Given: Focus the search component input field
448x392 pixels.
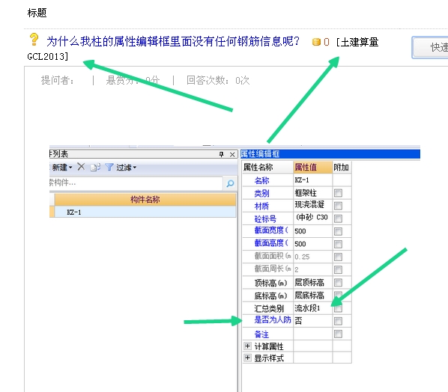Looking at the screenshot, I should [136, 183].
